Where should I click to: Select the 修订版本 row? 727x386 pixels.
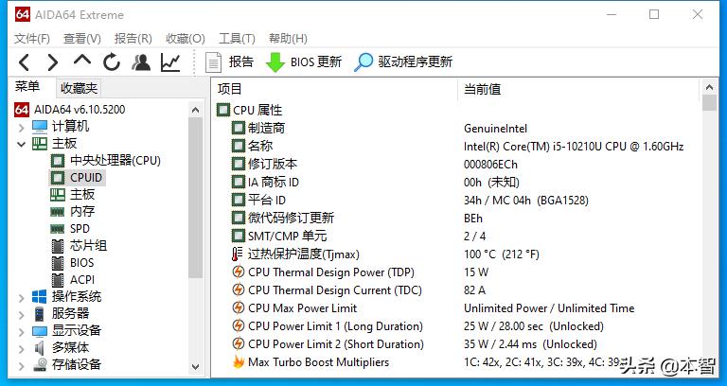point(264,164)
